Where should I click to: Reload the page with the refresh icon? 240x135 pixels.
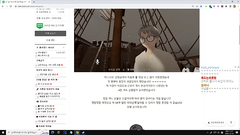coord(11,6)
